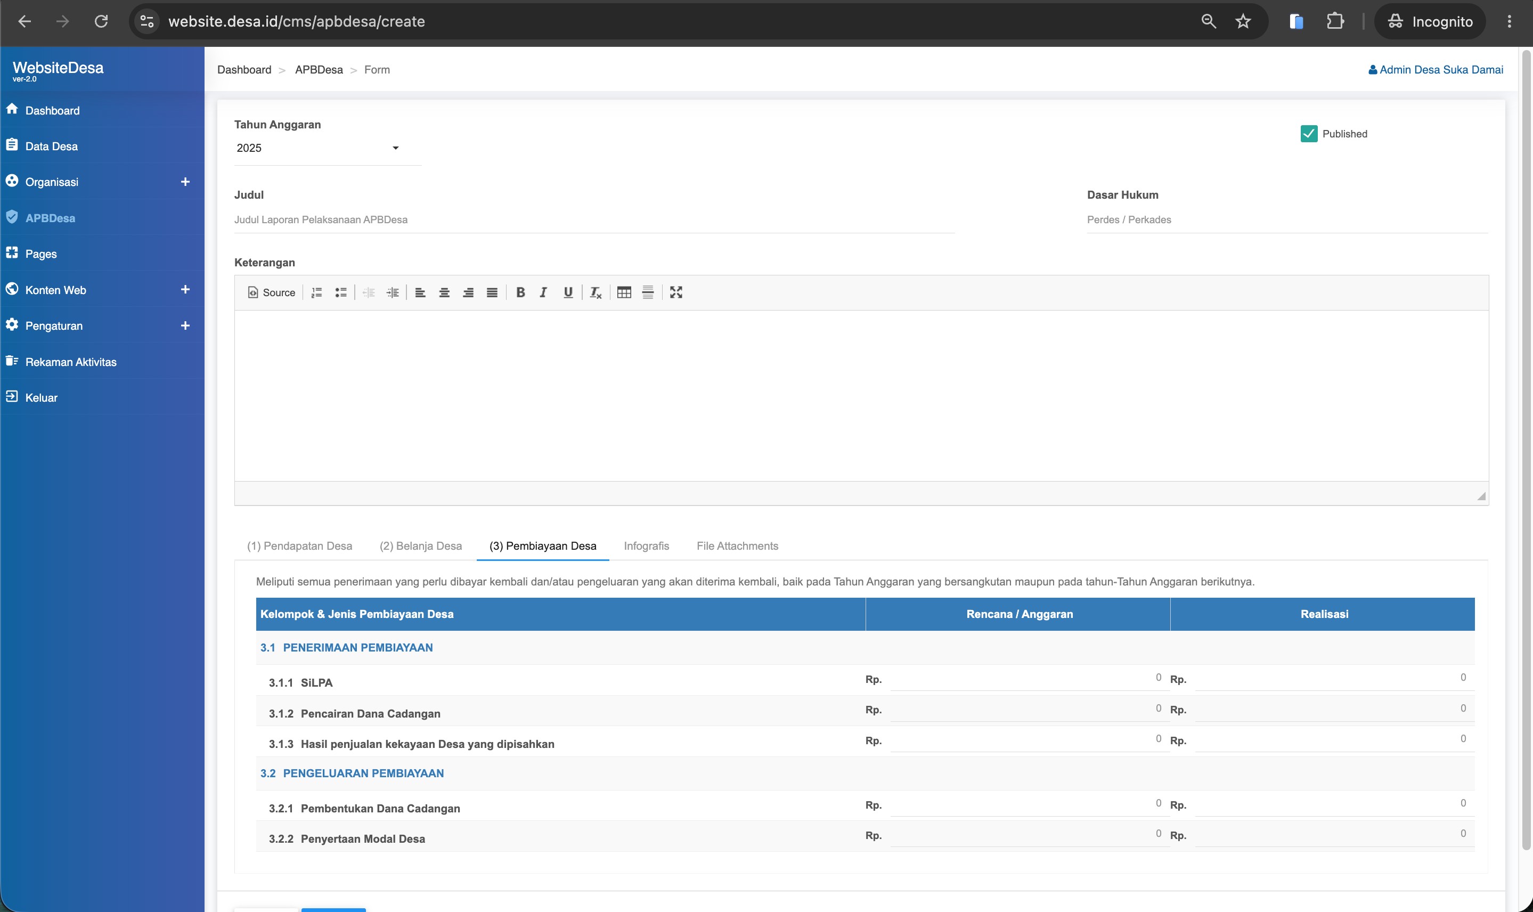The image size is (1533, 912).
Task: Switch to (2) Belanja Desa tab
Action: click(x=420, y=545)
